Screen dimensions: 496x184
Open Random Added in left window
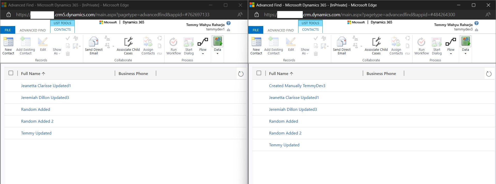coord(35,109)
